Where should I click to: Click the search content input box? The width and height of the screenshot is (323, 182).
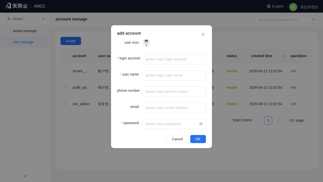[283, 20]
